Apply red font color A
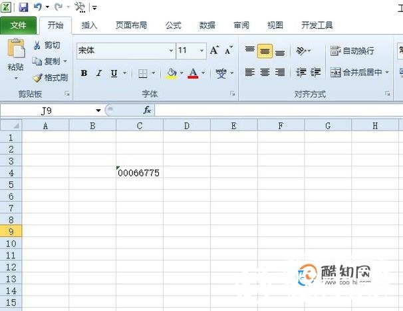Viewport: 403px width, 311px height. pyautogui.click(x=194, y=73)
